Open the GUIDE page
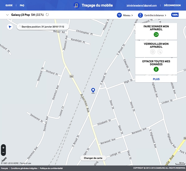Image resolution: width=186 pixels, height=171 pixels. tap(9, 5)
